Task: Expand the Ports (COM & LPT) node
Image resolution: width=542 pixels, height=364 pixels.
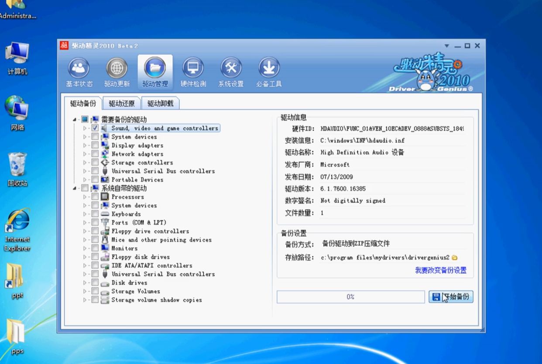Action: [85, 222]
